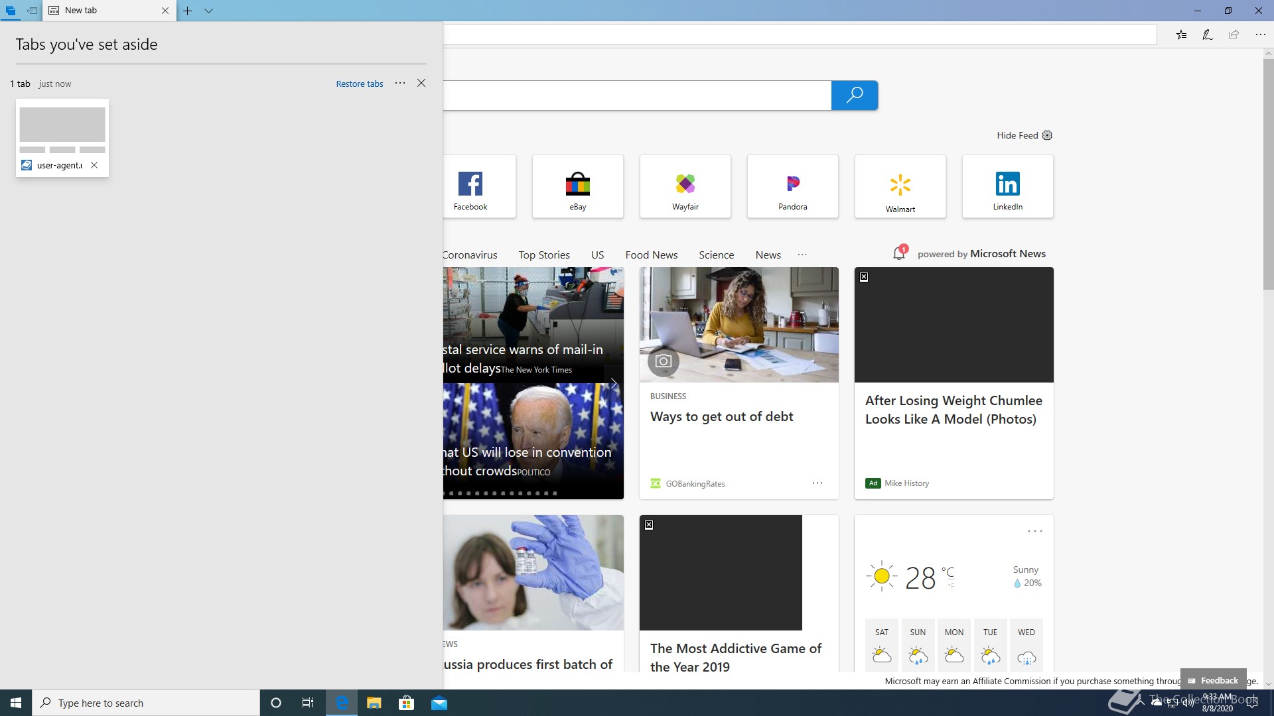Viewport: 1274px width, 716px height.
Task: Remove the set-aside tab group with X
Action: click(x=421, y=83)
